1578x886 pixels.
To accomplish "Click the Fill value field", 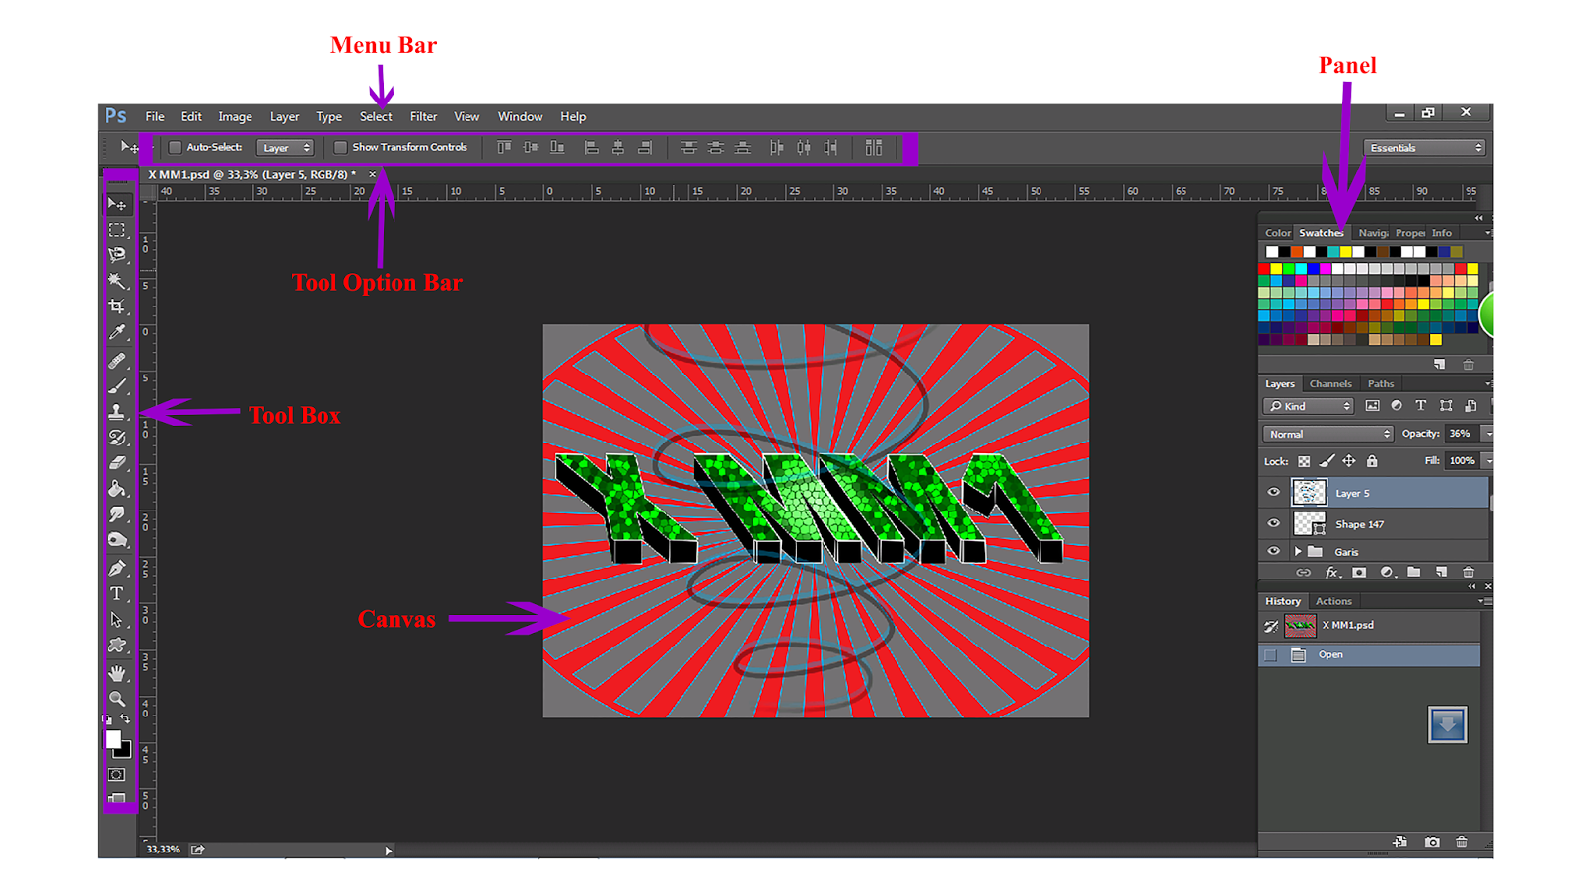I will pos(1462,461).
